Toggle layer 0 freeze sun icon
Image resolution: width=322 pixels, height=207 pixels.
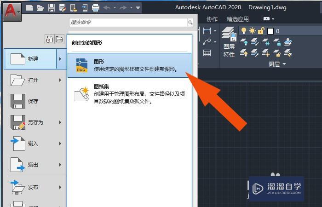coord(252,31)
